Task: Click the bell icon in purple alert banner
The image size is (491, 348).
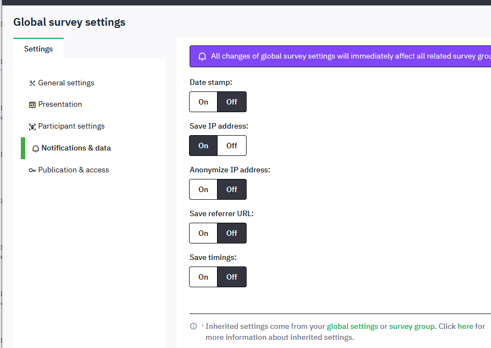Action: tap(202, 56)
